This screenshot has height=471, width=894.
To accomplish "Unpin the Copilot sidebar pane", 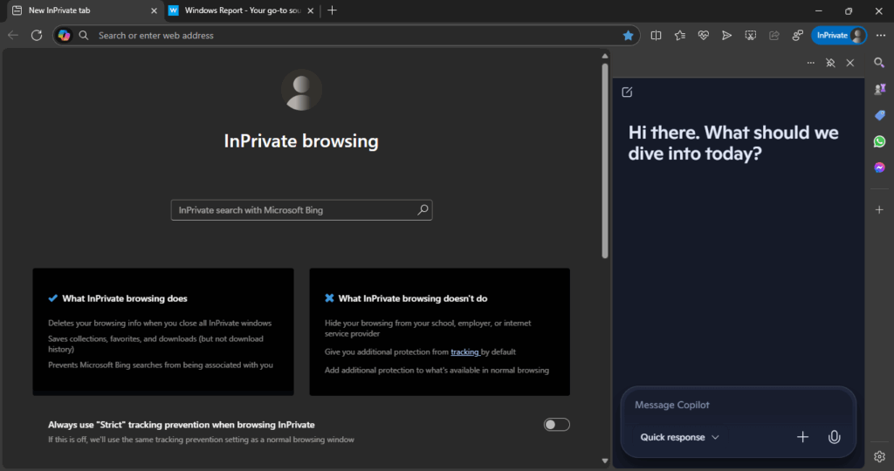I will pos(830,63).
